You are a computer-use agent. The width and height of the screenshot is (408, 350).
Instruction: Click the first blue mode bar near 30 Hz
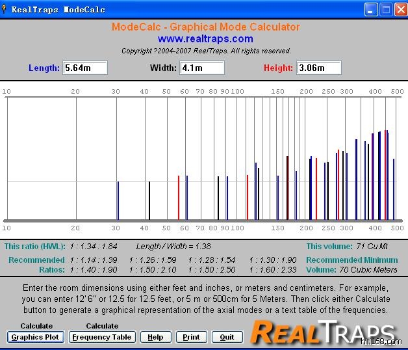(118, 200)
